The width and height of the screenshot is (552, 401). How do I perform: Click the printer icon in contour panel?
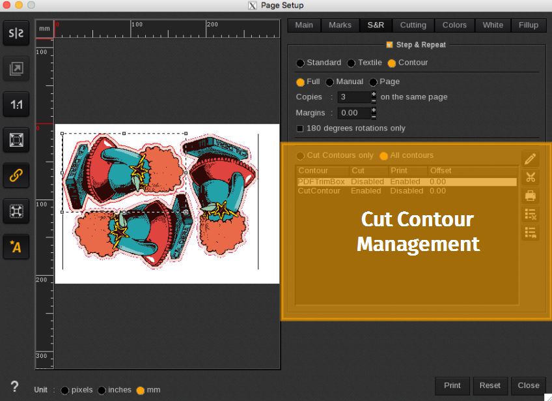531,196
